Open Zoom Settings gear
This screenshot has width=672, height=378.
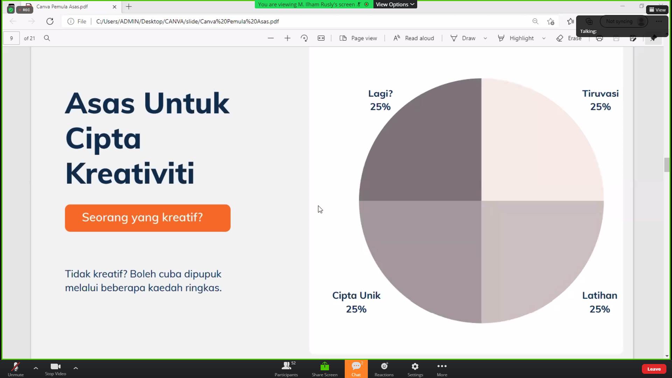click(415, 369)
